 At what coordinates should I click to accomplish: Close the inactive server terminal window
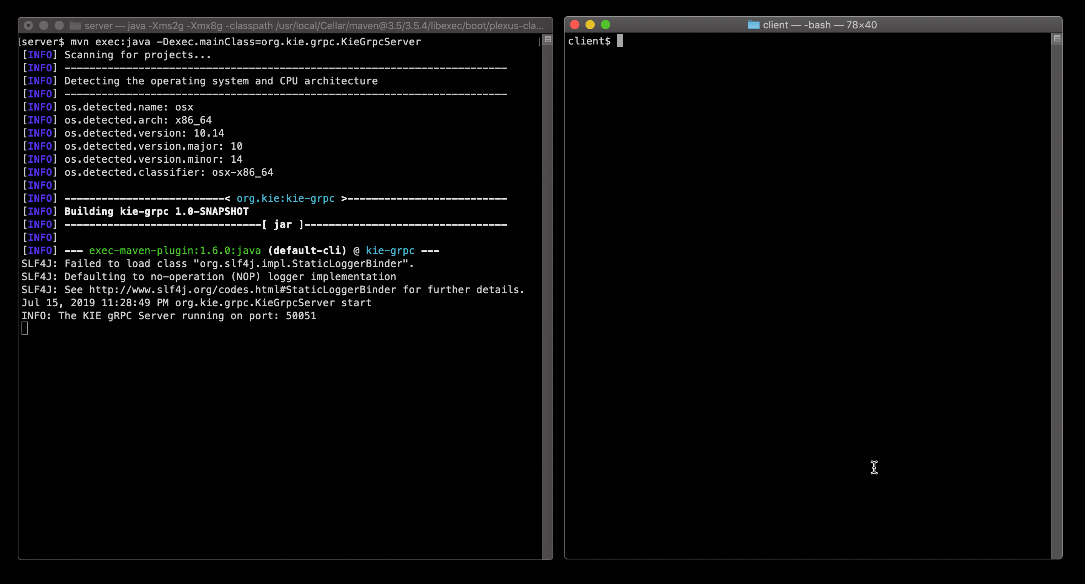point(28,26)
